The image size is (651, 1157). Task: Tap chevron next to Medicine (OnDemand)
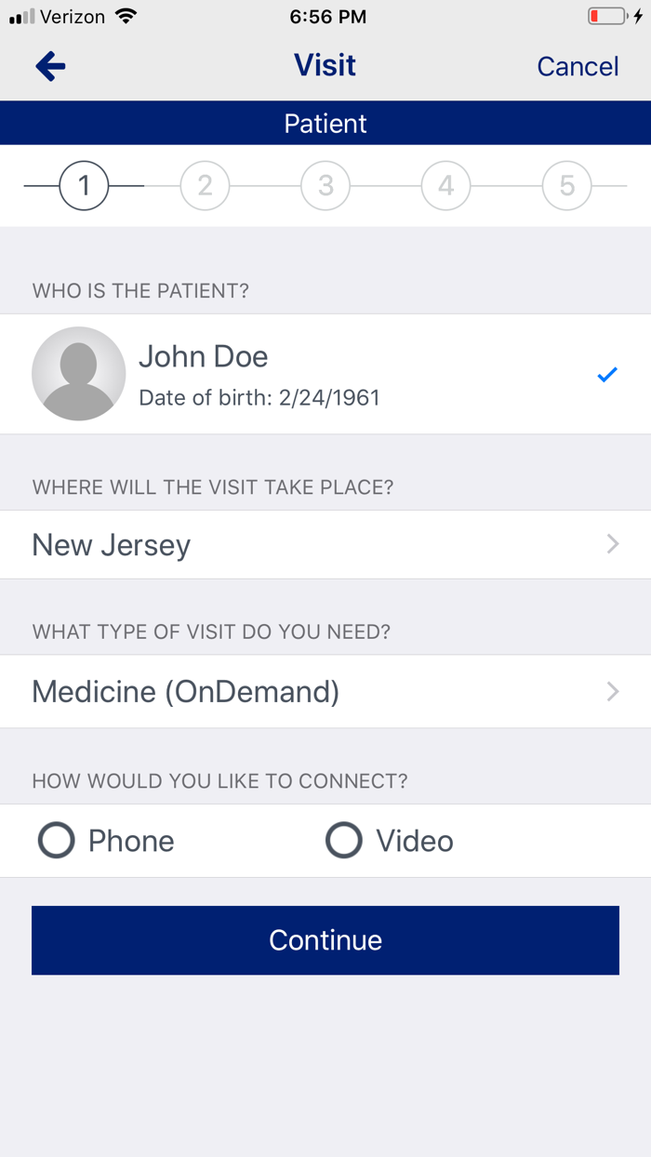click(613, 692)
